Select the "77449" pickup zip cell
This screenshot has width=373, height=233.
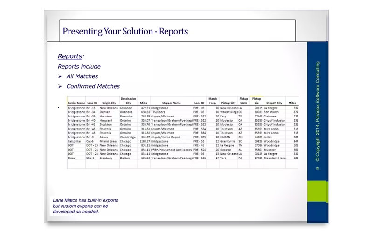tap(258, 116)
